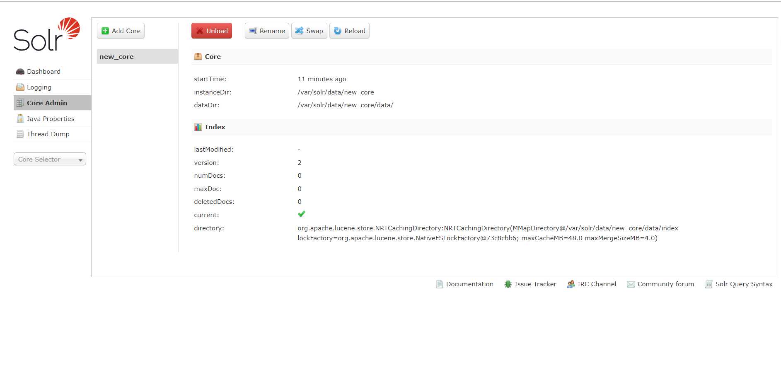Click the numDocs value 0

pyautogui.click(x=300, y=176)
